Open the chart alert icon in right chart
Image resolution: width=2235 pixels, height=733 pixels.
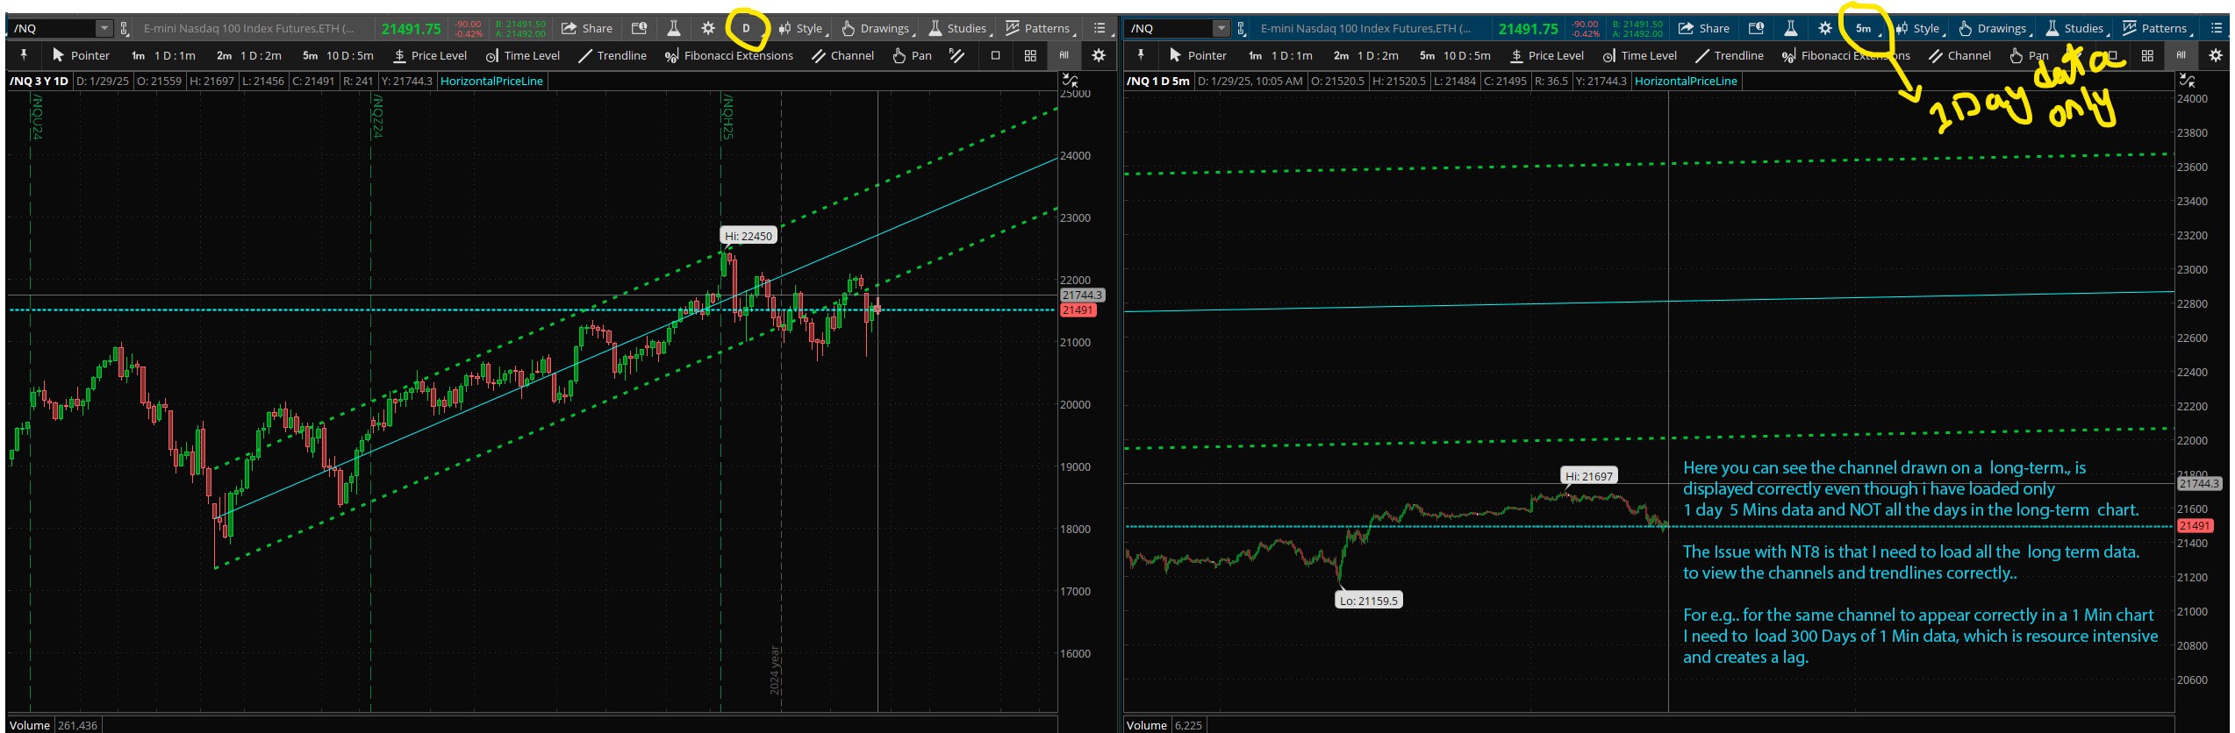coord(1757,28)
